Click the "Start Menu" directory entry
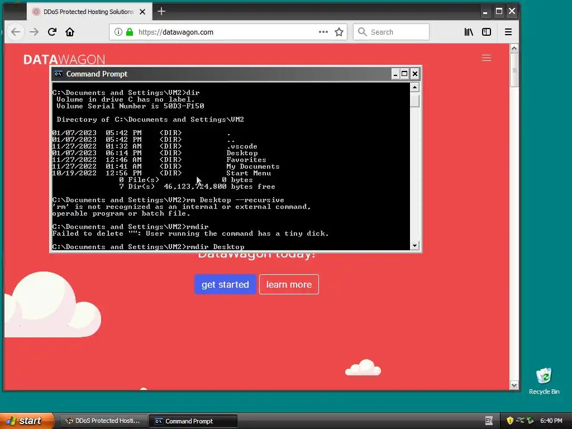572x429 pixels. (249, 173)
